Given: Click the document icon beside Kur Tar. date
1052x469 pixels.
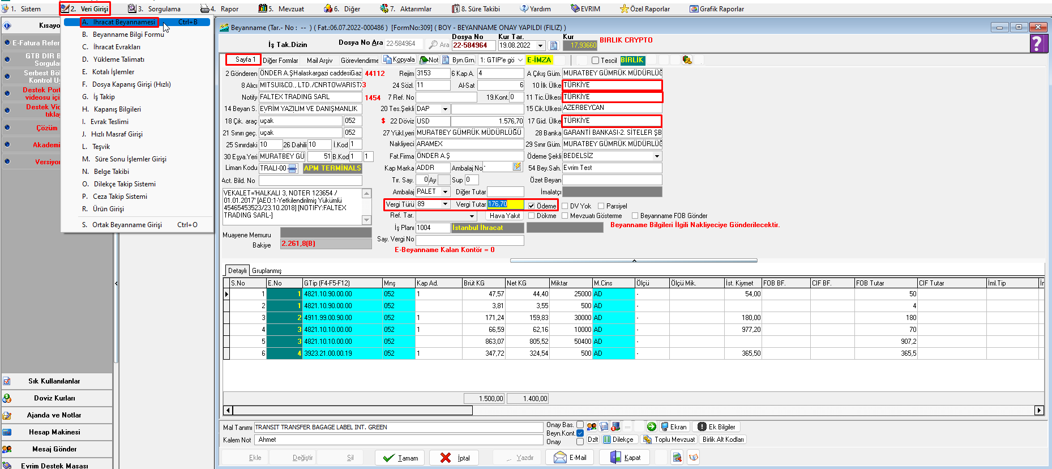Looking at the screenshot, I should coord(554,45).
